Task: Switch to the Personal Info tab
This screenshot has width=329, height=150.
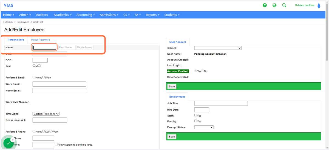Action: tap(16, 40)
